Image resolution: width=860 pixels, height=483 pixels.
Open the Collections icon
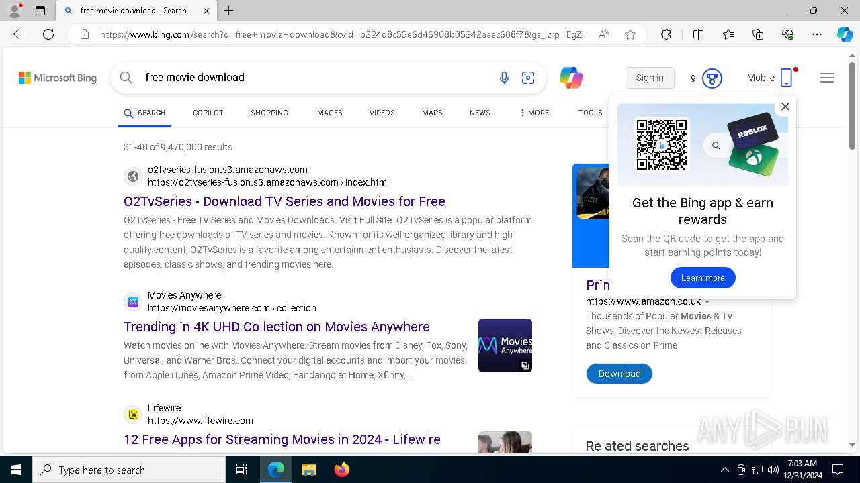point(758,34)
